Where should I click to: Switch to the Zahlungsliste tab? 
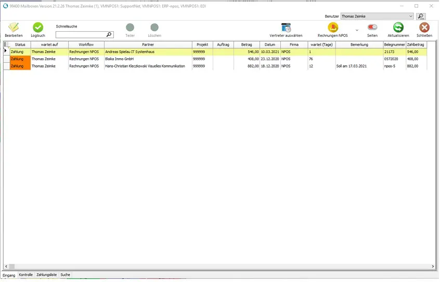46,275
